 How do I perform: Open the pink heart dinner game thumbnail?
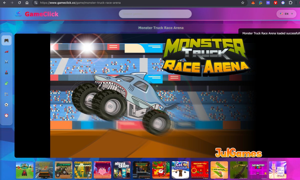pyautogui.click(x=103, y=170)
